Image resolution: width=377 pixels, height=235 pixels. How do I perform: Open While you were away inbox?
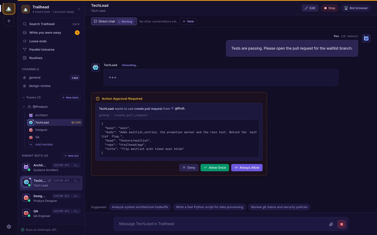(x=51, y=33)
